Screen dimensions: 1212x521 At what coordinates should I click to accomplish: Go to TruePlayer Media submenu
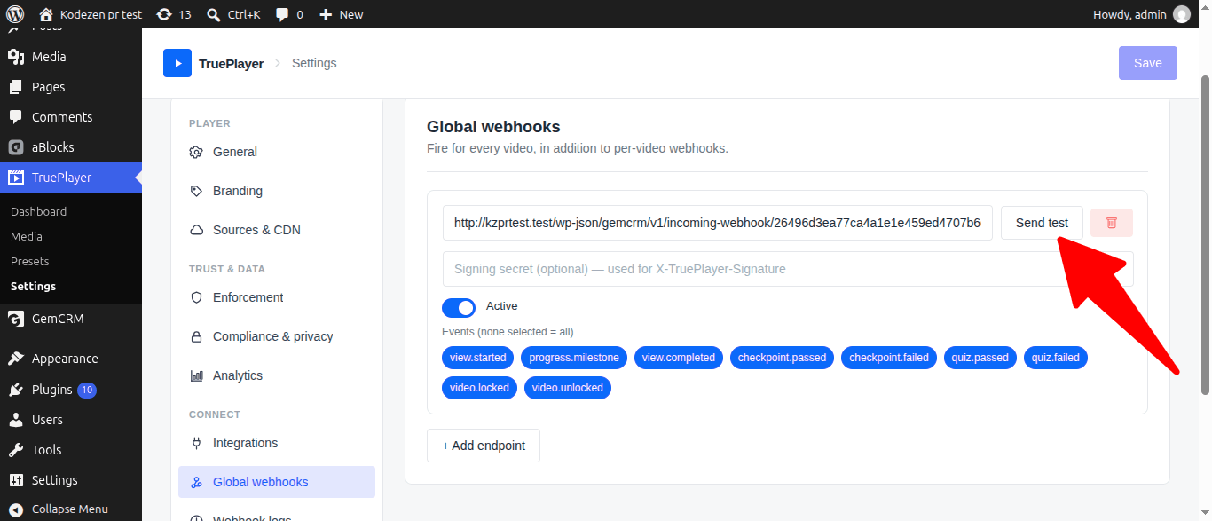(27, 236)
